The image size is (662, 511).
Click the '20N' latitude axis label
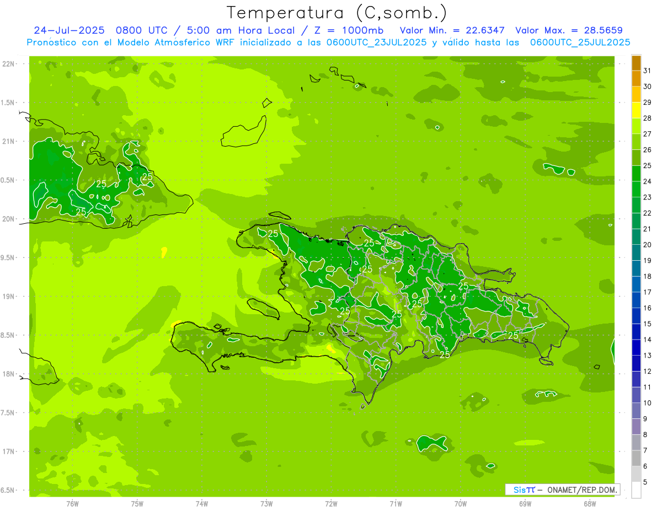click(9, 219)
